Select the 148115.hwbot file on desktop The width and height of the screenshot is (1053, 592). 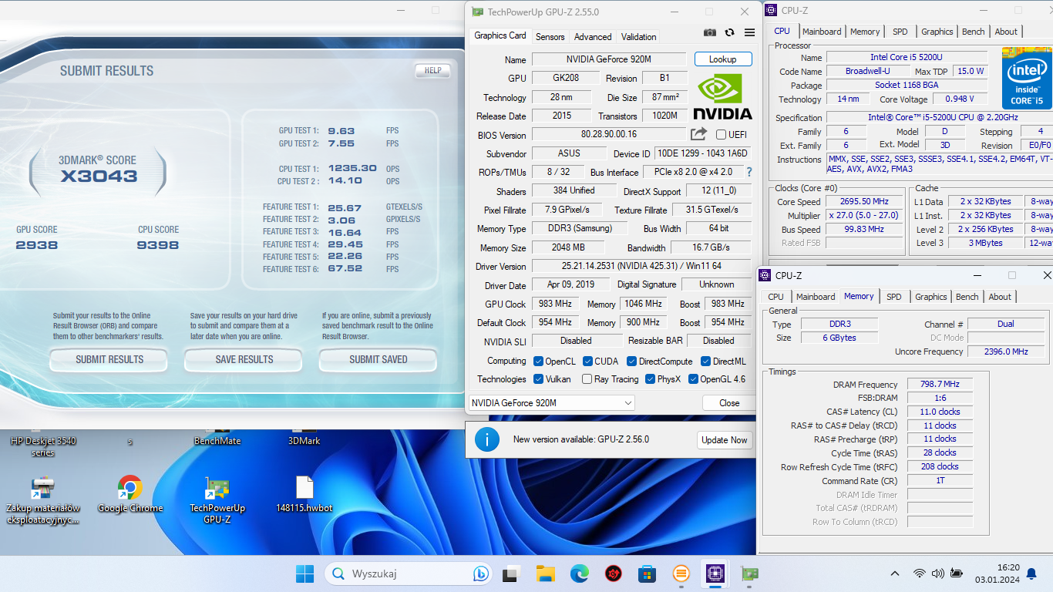point(304,494)
